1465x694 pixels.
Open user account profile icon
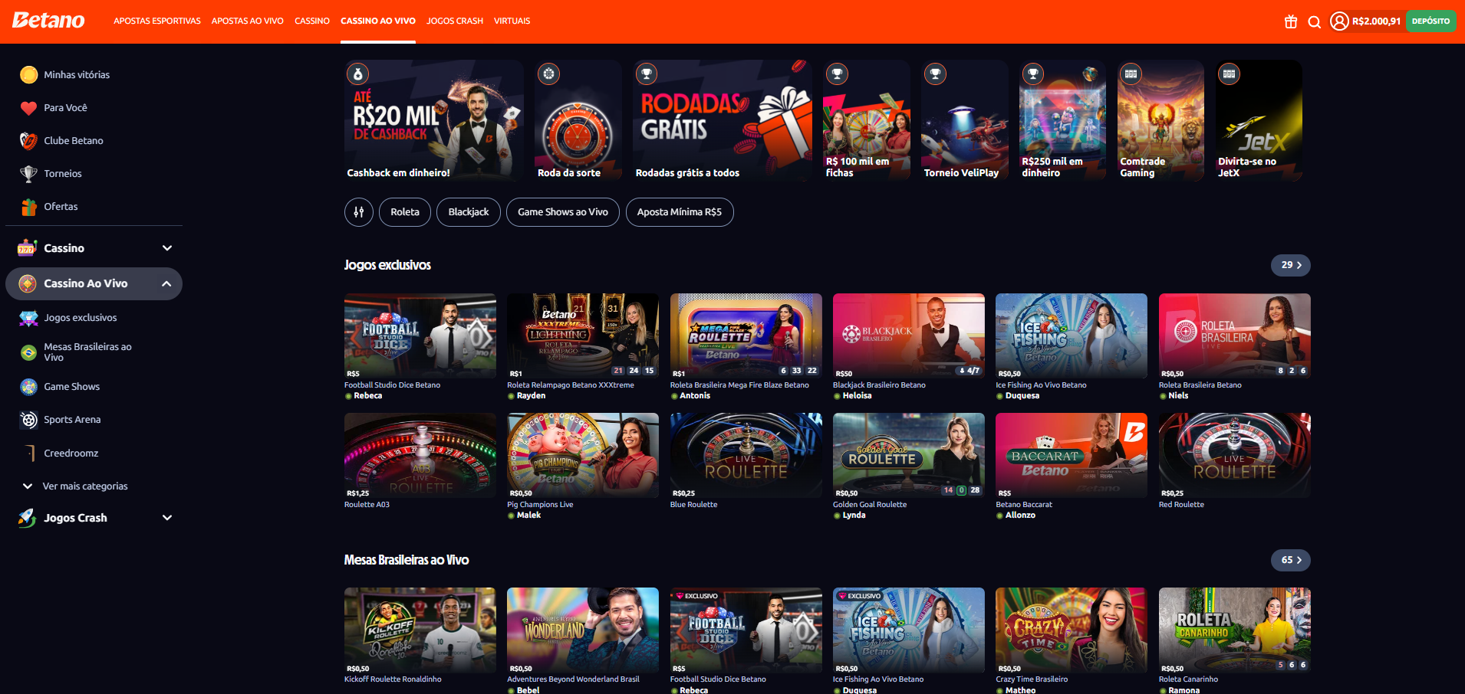[1339, 21]
